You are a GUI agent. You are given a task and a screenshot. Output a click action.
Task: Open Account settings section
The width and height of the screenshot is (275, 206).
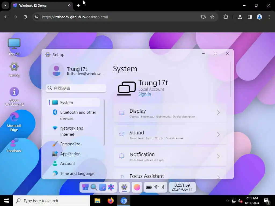[x=74, y=164]
